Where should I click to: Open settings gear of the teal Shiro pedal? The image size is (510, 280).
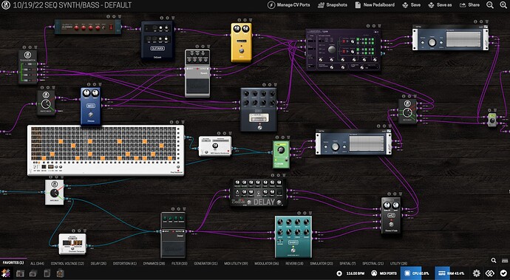[x=305, y=212]
